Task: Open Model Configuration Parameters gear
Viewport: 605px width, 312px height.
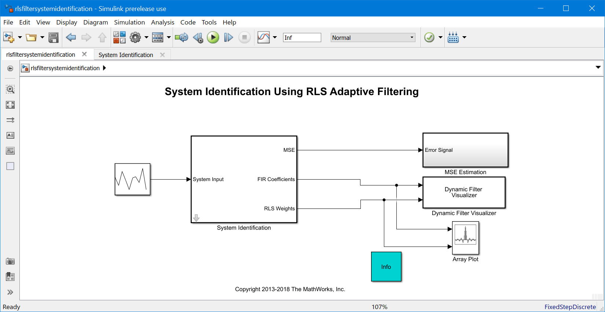Action: pyautogui.click(x=135, y=37)
